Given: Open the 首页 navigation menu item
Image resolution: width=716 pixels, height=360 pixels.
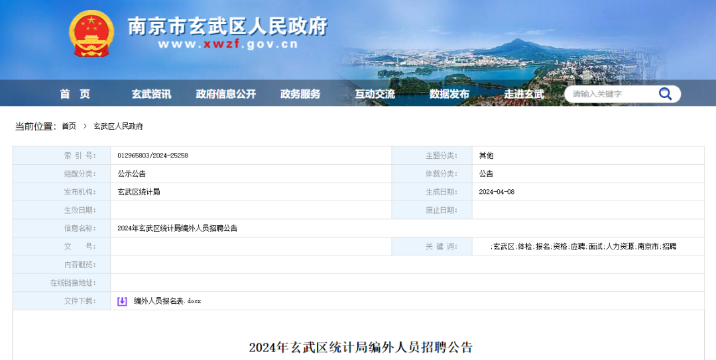Looking at the screenshot, I should click(75, 94).
